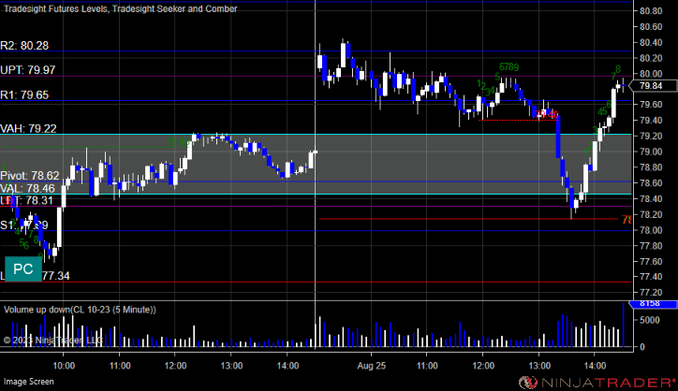678x391 pixels.
Task: Click the 6789 green count label
Action: coord(508,67)
